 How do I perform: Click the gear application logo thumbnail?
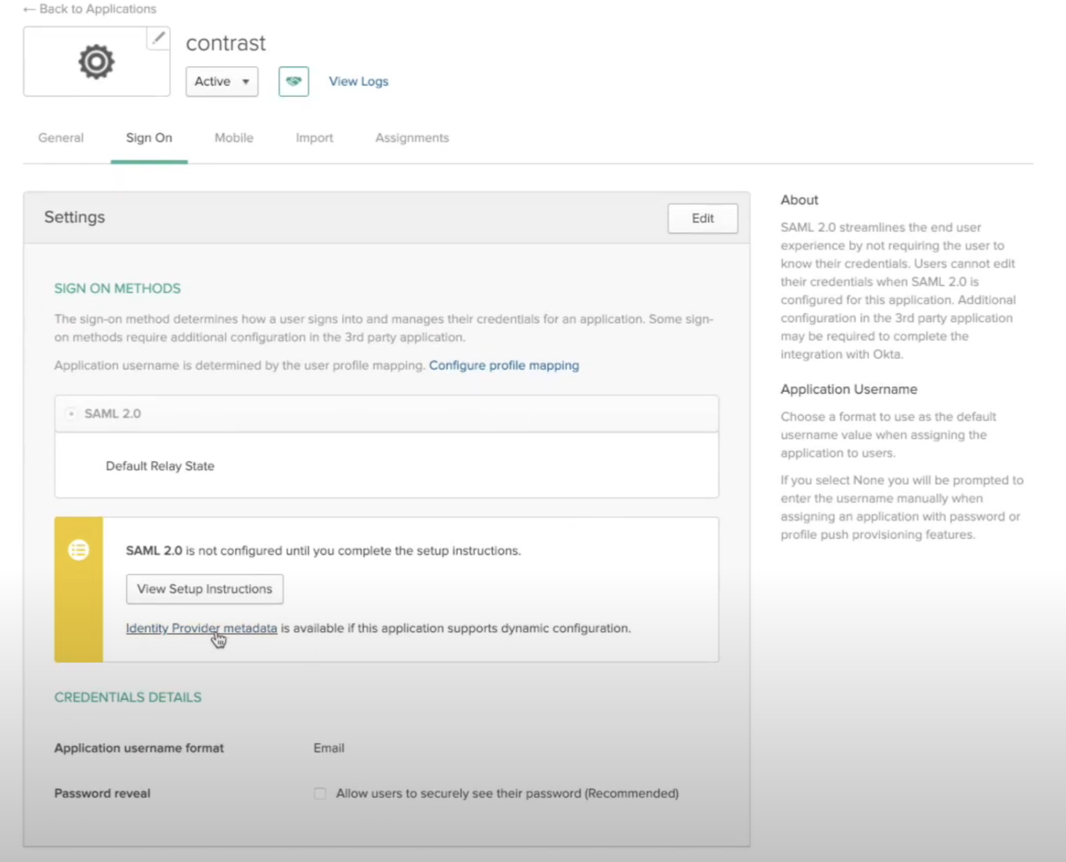(95, 61)
